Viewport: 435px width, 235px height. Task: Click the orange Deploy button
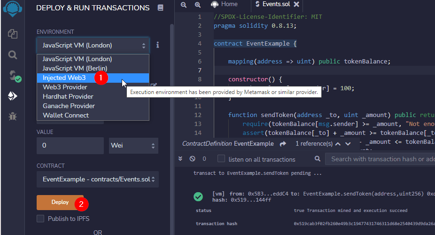[x=60, y=202]
